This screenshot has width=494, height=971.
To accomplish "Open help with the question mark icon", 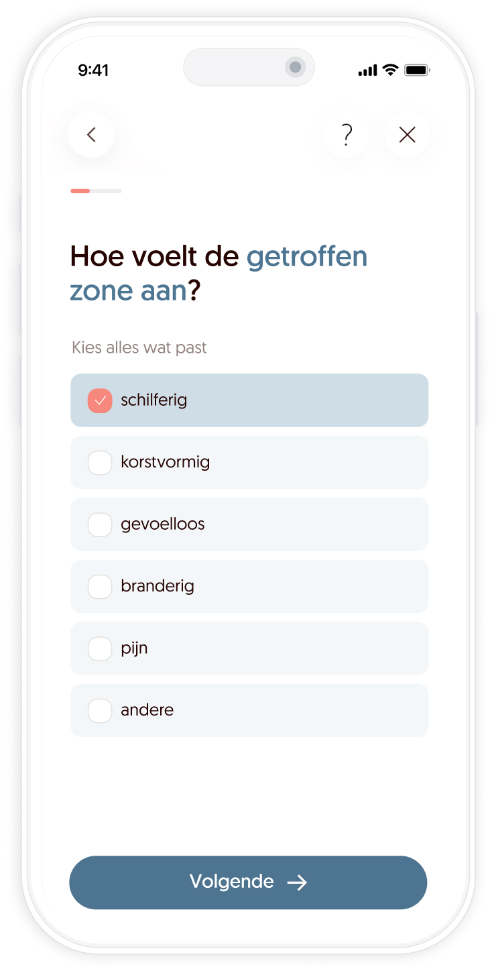I will point(347,135).
